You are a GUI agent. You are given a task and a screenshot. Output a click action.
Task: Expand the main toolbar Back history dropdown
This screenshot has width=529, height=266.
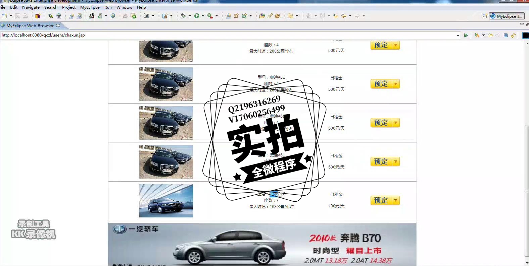pyautogui.click(x=350, y=16)
